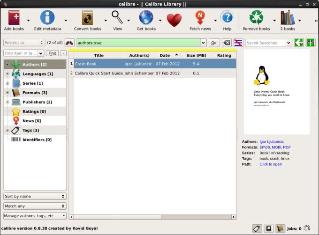319x235 pixels.
Task: Expand the Formats [3] tree node
Action: pyautogui.click(x=8, y=93)
